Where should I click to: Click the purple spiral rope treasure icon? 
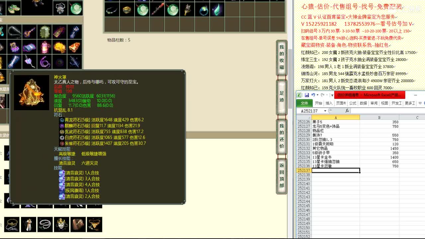pyautogui.click(x=44, y=62)
